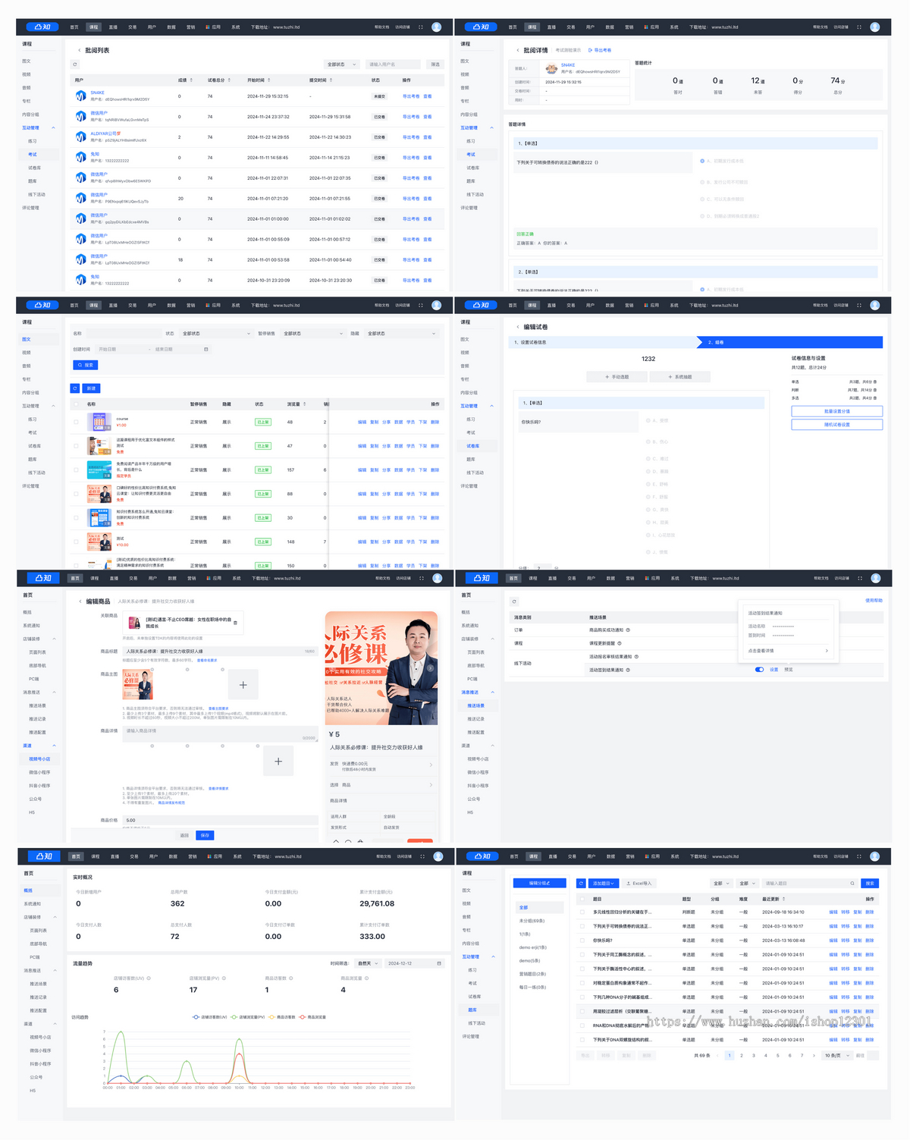Check the box for 测试 ¥10.00 course row

pos(76,542)
